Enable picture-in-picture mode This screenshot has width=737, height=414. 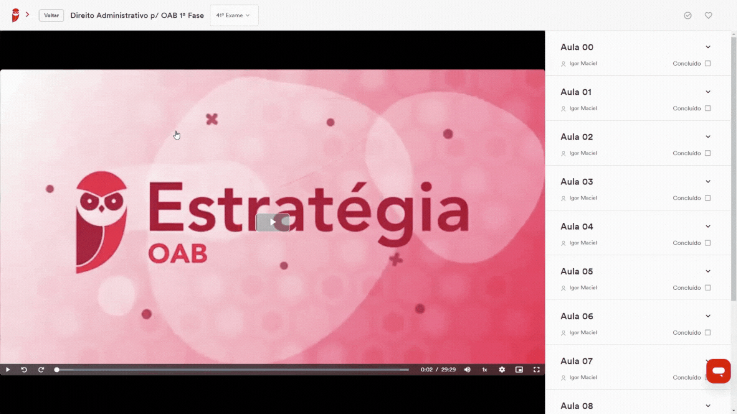point(519,370)
